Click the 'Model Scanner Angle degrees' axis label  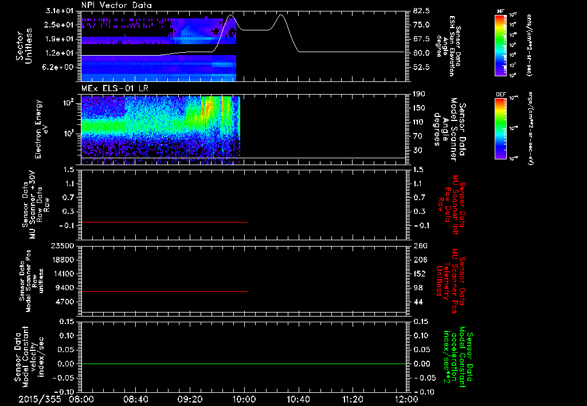click(449, 129)
